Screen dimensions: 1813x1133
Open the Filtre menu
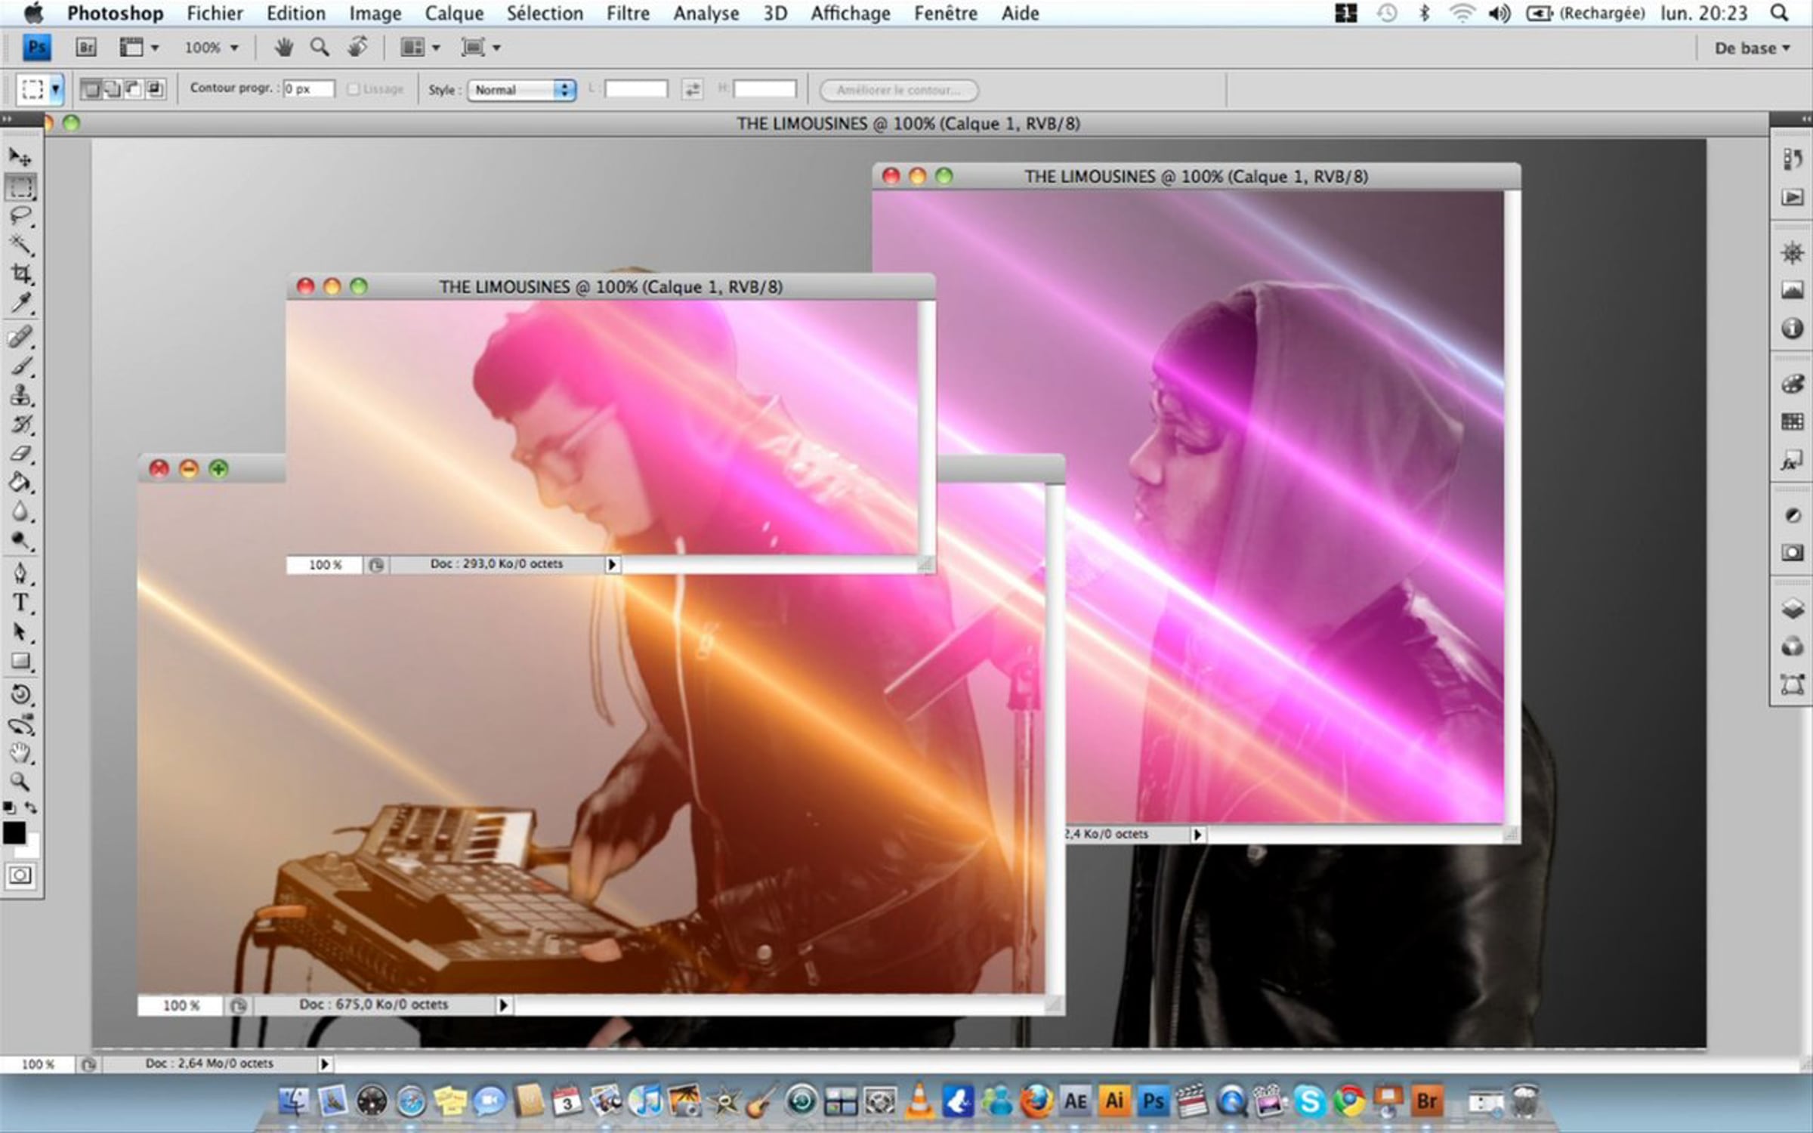(x=627, y=13)
